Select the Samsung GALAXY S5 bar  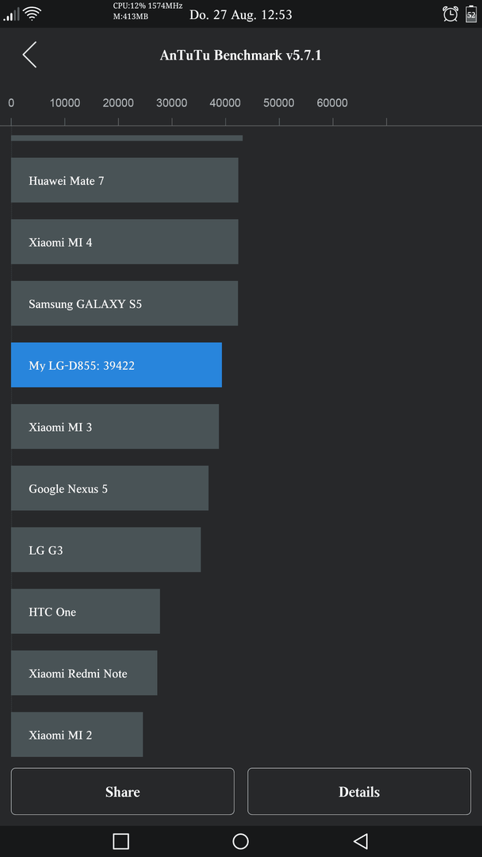[x=124, y=303]
